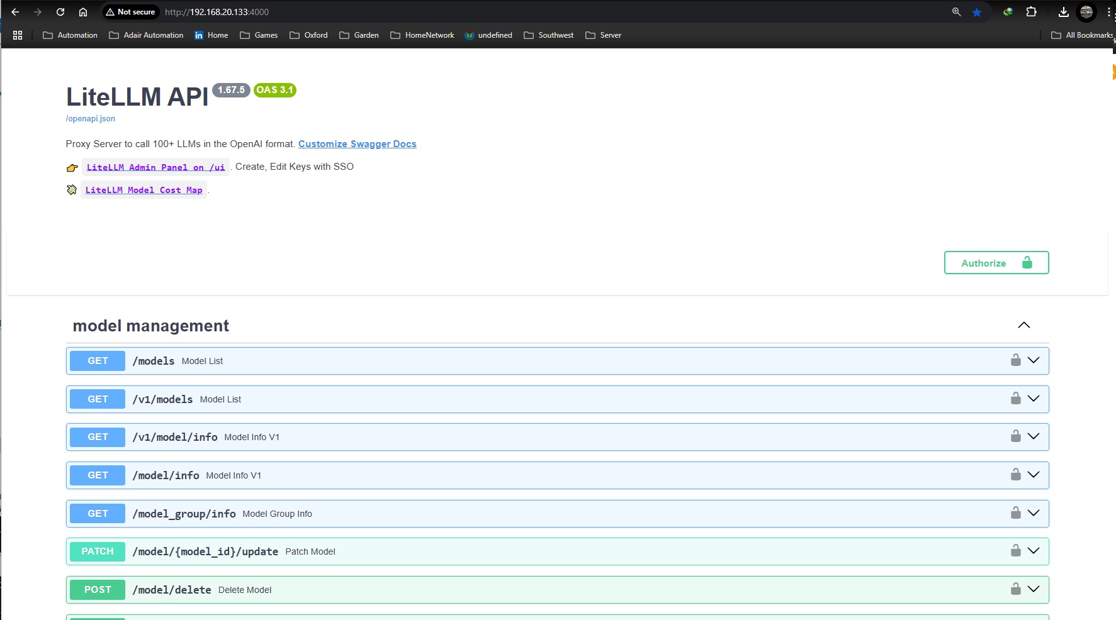
Task: Click the lock icon on /v1/model/info row
Action: click(1015, 436)
